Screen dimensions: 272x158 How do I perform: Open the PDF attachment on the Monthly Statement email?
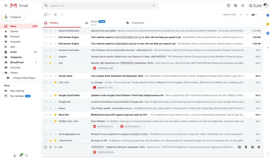[104, 68]
